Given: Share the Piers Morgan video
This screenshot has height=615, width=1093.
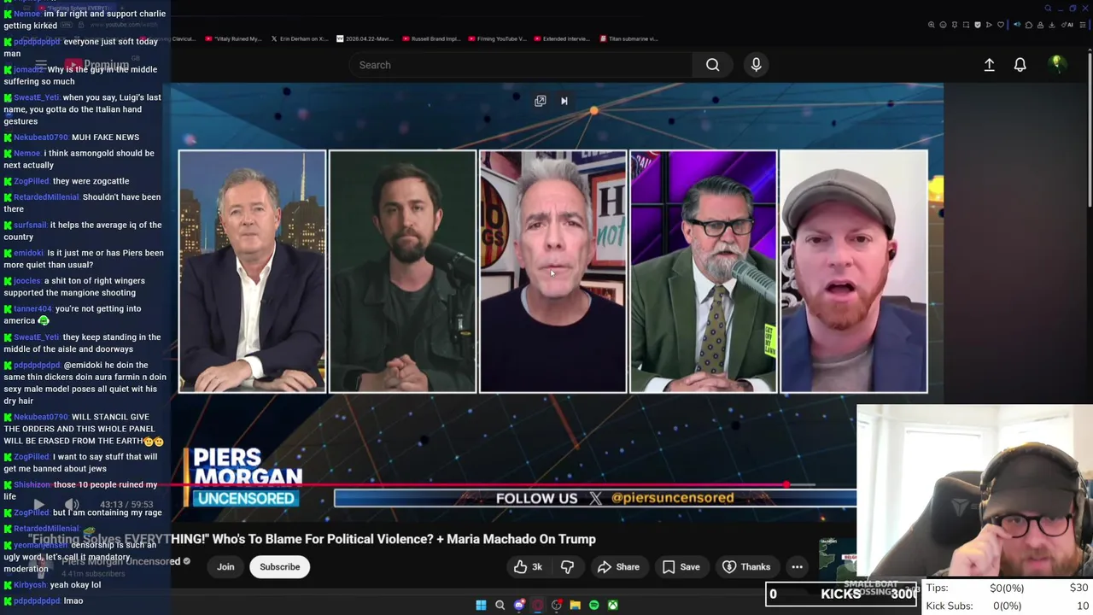Looking at the screenshot, I should [618, 566].
